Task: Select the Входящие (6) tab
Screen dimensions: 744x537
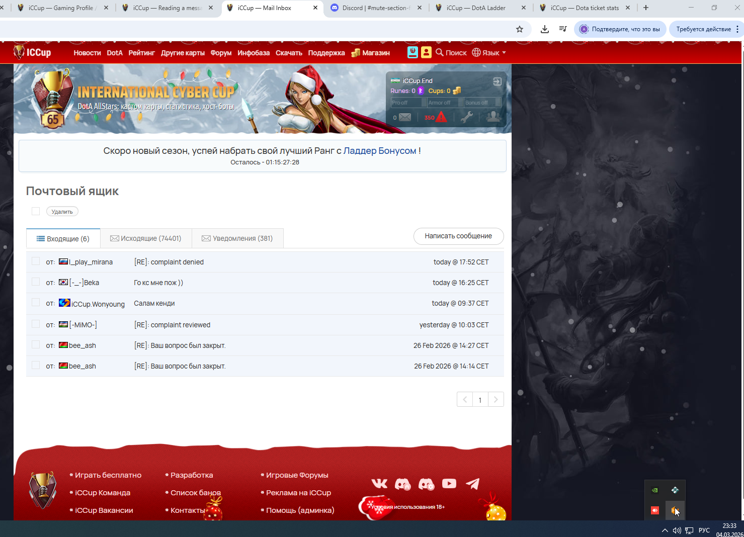Action: [x=63, y=238]
